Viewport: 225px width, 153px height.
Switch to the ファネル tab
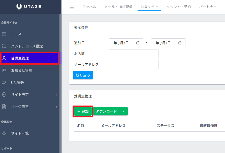(x=89, y=7)
